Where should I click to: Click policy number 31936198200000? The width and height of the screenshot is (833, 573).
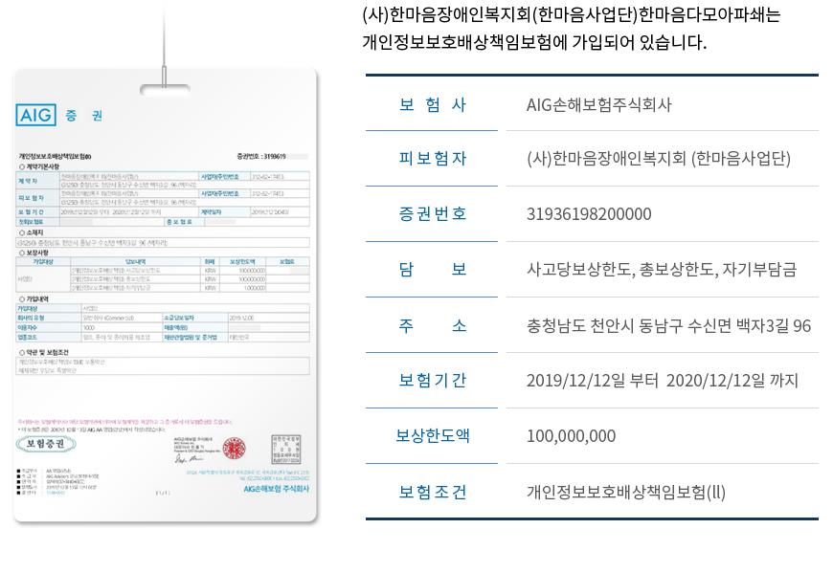tap(589, 213)
